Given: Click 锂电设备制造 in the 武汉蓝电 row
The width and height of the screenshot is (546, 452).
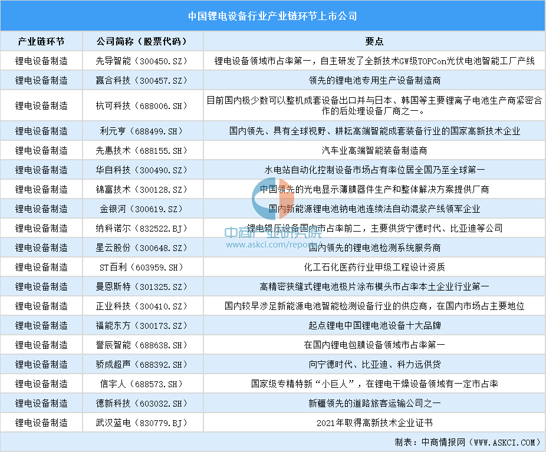Looking at the screenshot, I should pyautogui.click(x=41, y=424).
